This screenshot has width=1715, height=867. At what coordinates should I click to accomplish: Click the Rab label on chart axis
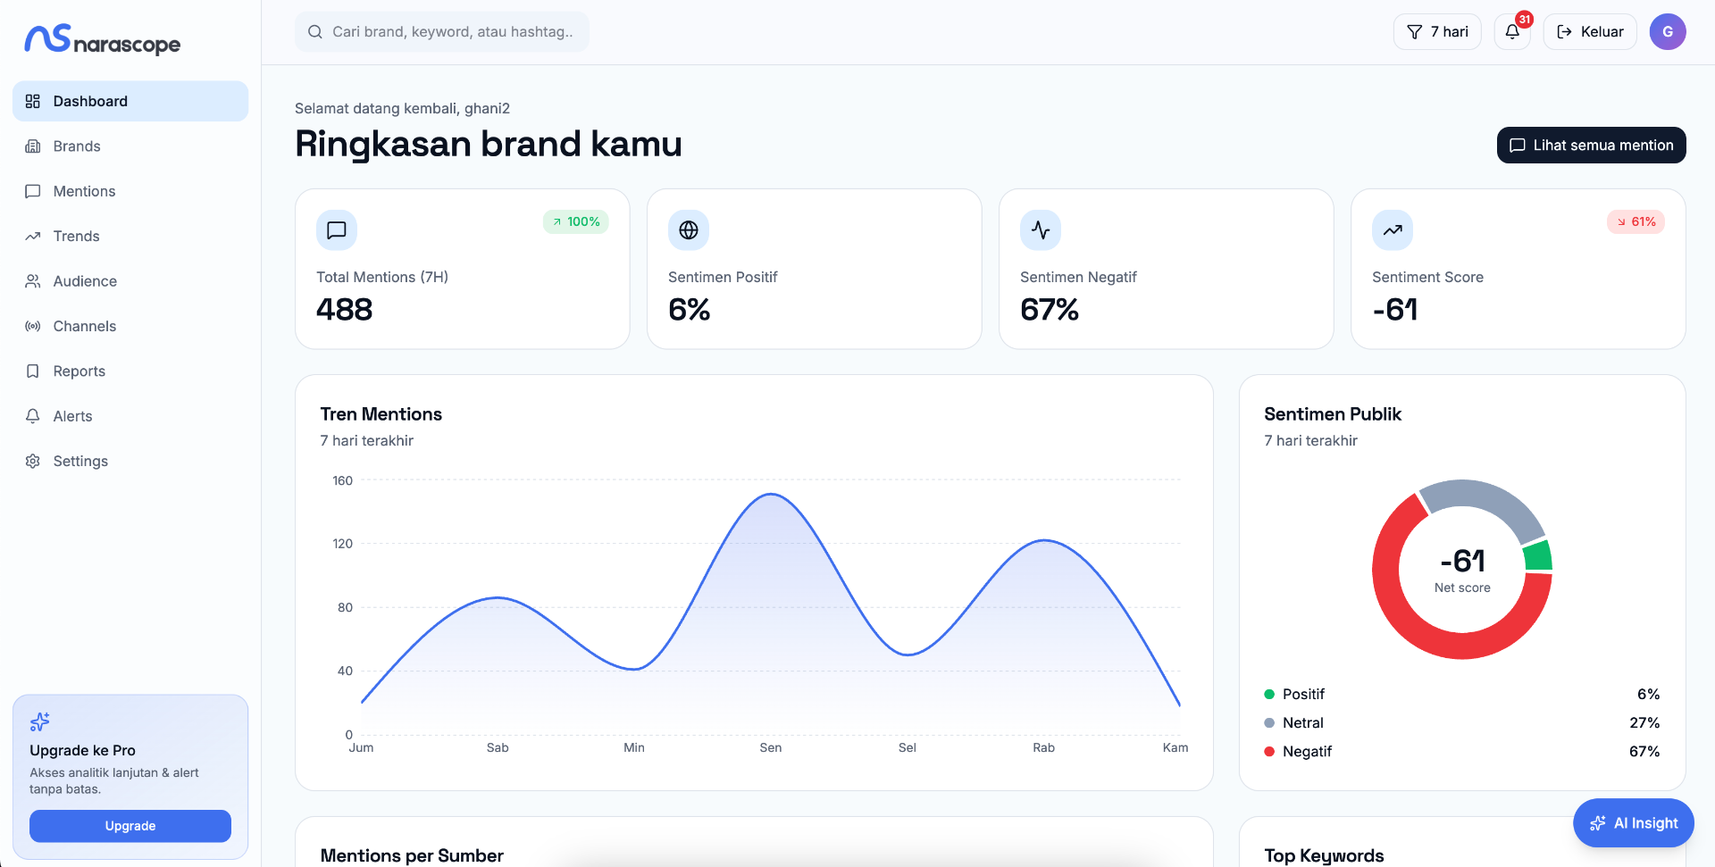[1044, 747]
